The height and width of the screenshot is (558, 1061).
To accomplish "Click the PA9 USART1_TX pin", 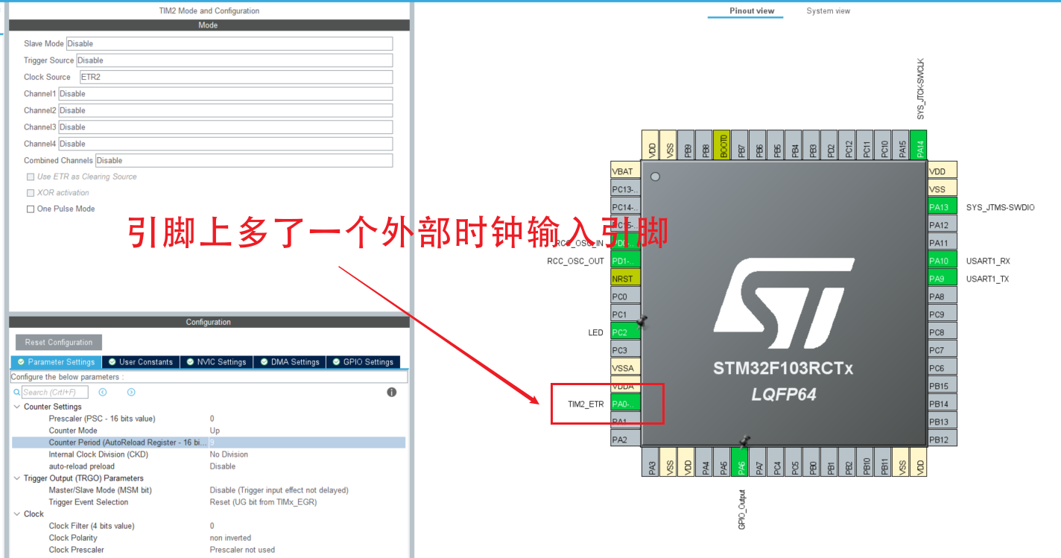I will (942, 279).
